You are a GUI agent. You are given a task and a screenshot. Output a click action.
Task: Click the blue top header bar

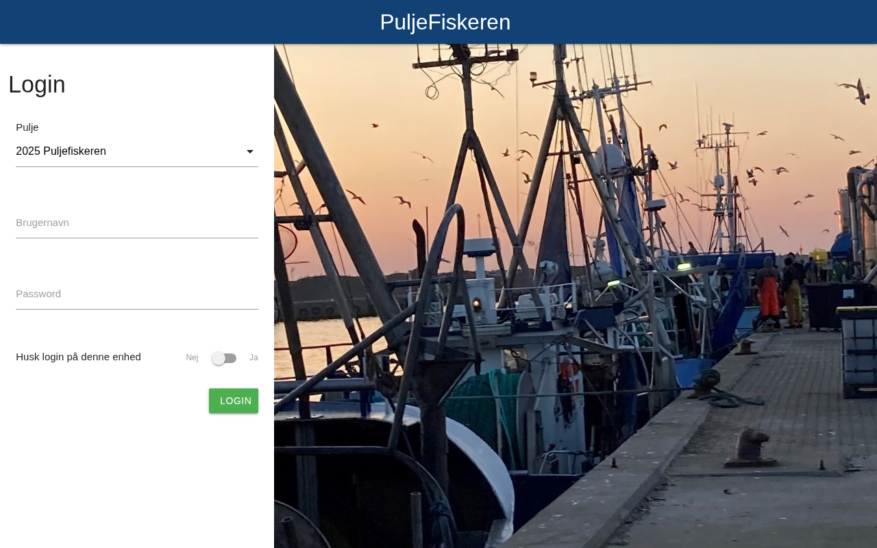click(438, 22)
